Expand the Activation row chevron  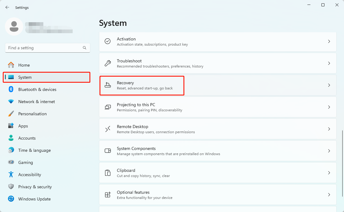329,41
